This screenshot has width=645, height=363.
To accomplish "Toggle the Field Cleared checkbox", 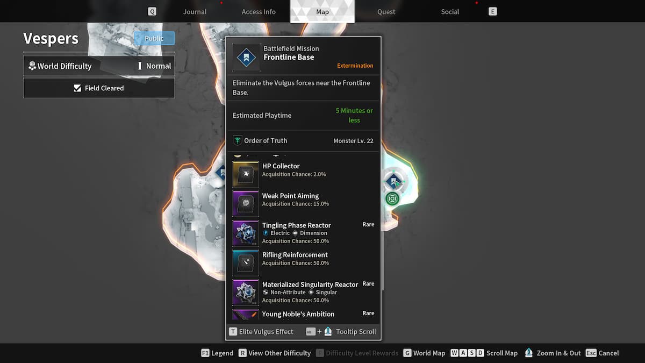I will 77,88.
